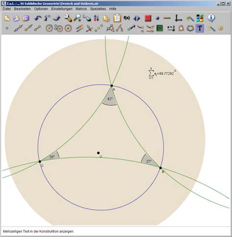Open the Datei menu
Screen dimensions: 232x237
(7, 9)
